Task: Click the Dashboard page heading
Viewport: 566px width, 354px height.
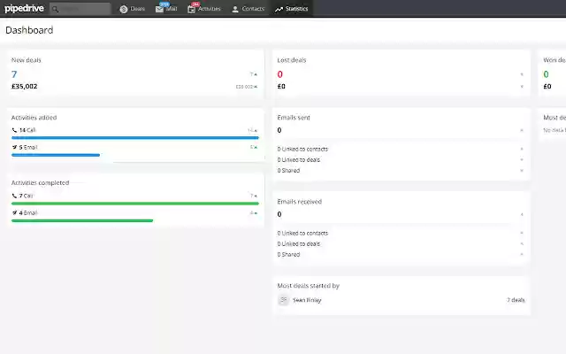Action: [29, 30]
